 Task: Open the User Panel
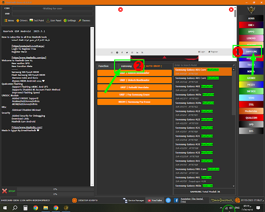[54, 20]
